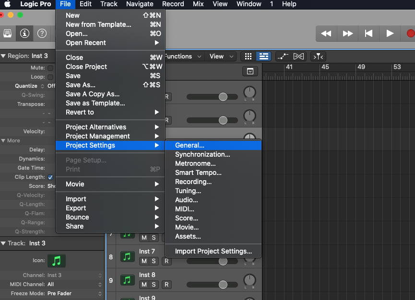The width and height of the screenshot is (415, 300).
Task: Click the Fast Forward transport button
Action: pos(347,34)
